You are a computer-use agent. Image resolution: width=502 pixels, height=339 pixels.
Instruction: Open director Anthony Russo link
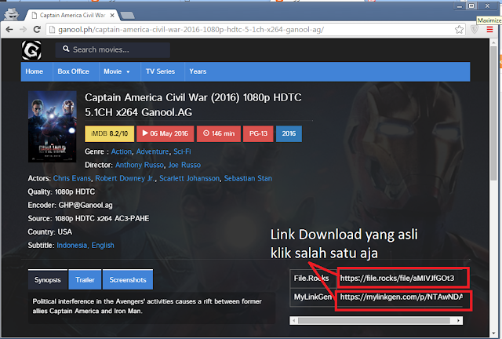140,165
